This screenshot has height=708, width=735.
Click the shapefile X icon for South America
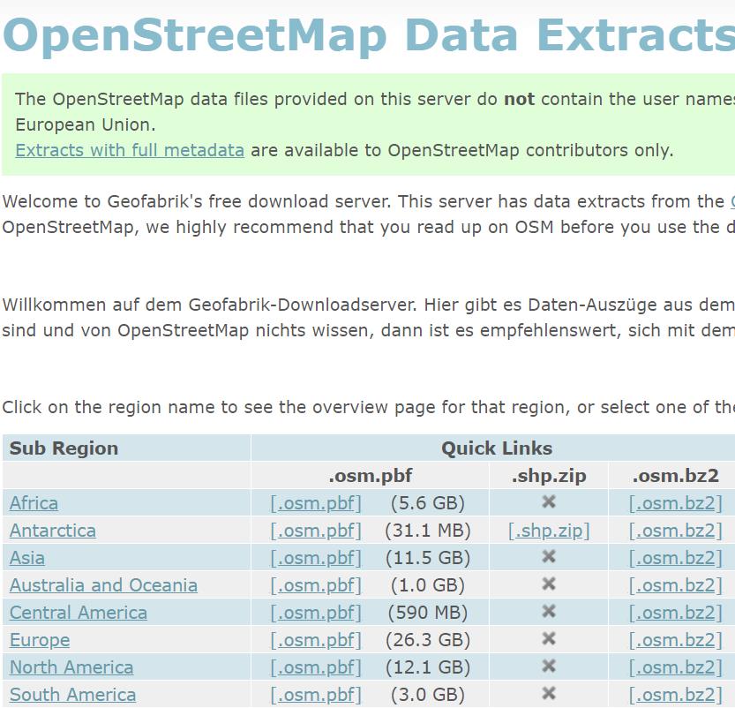[549, 693]
